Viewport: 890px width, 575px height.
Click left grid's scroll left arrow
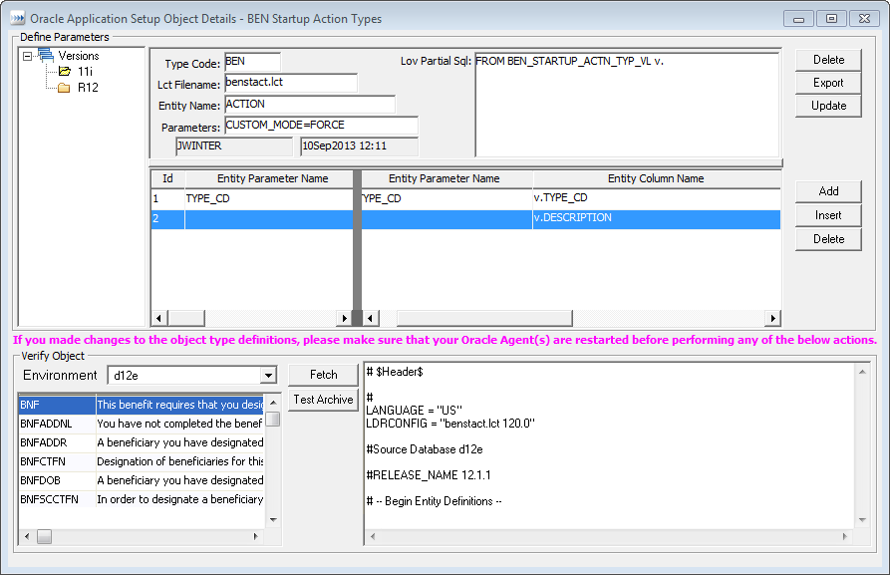click(158, 319)
